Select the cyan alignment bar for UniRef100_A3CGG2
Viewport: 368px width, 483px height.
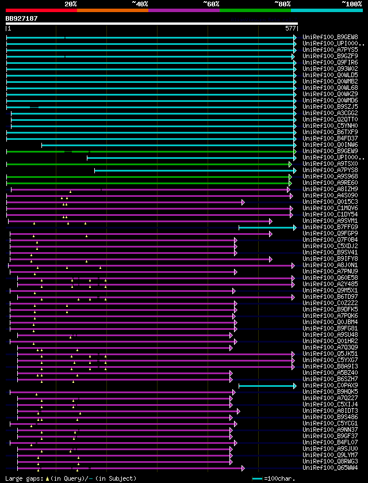152,113
